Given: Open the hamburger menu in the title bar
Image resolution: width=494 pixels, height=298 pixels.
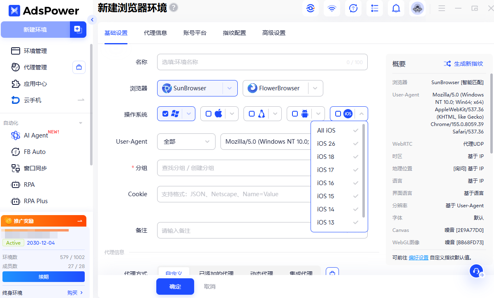Looking at the screenshot, I should click(x=442, y=8).
